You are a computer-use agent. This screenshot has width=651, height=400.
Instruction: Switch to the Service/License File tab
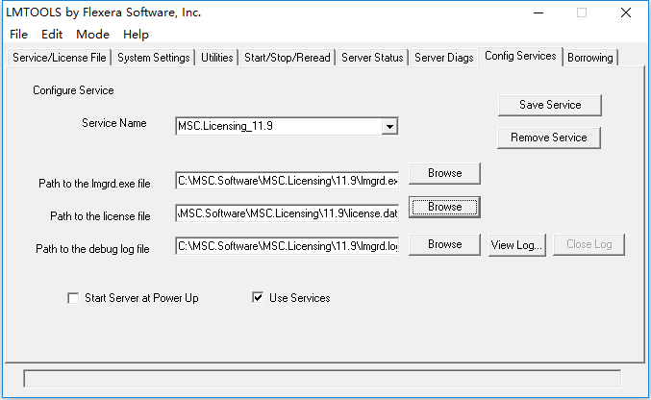(60, 58)
